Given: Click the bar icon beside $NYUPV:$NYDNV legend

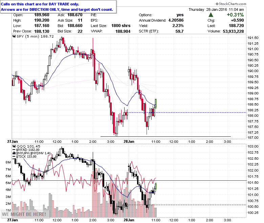Looking at the screenshot, I should pyautogui.click(x=14, y=153).
